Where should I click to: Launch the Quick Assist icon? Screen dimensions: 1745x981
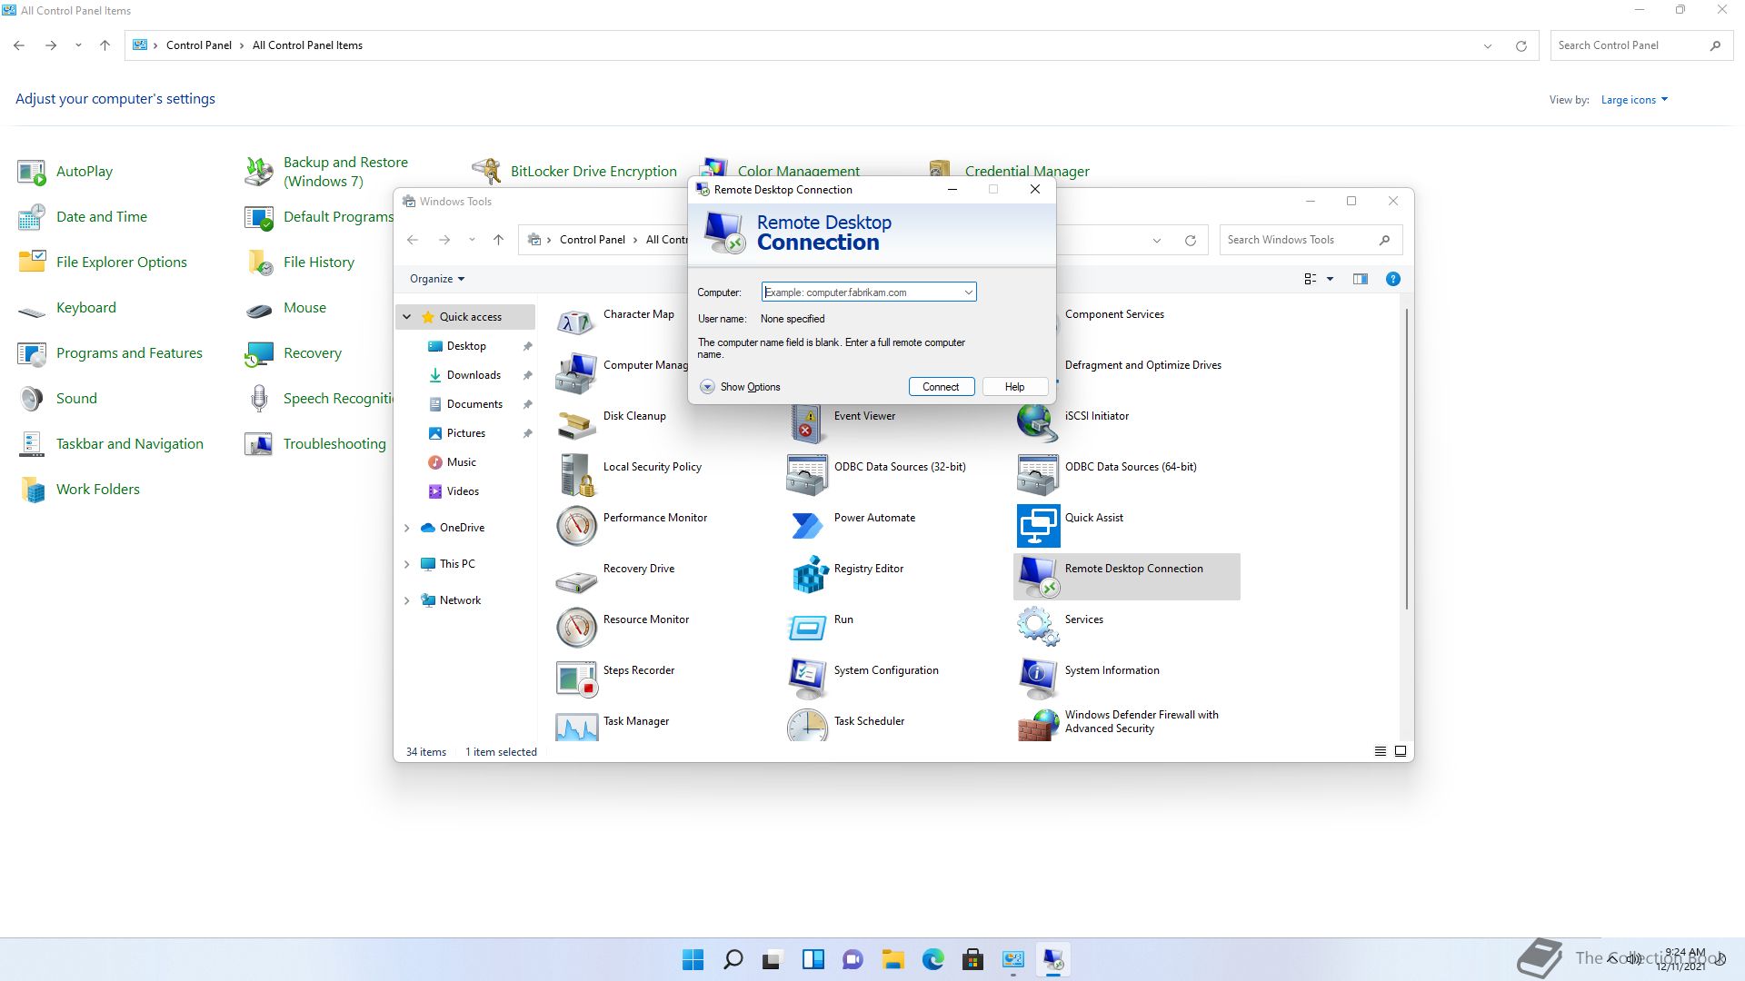pos(1038,525)
